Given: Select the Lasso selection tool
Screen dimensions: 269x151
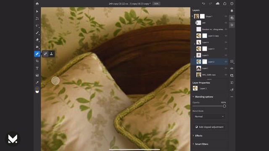Looking at the screenshot, I should 37,26.
